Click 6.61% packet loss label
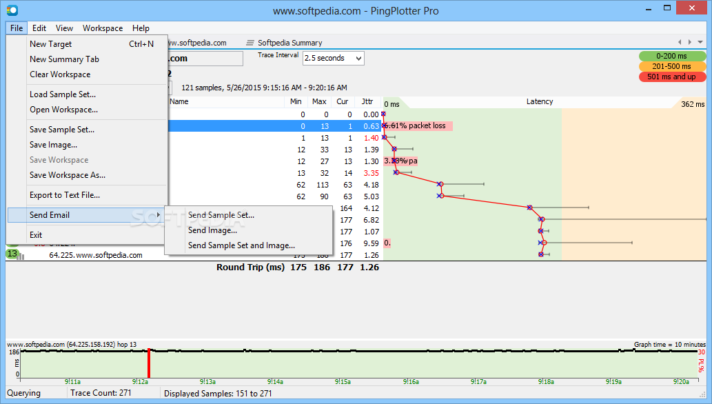 (x=418, y=126)
